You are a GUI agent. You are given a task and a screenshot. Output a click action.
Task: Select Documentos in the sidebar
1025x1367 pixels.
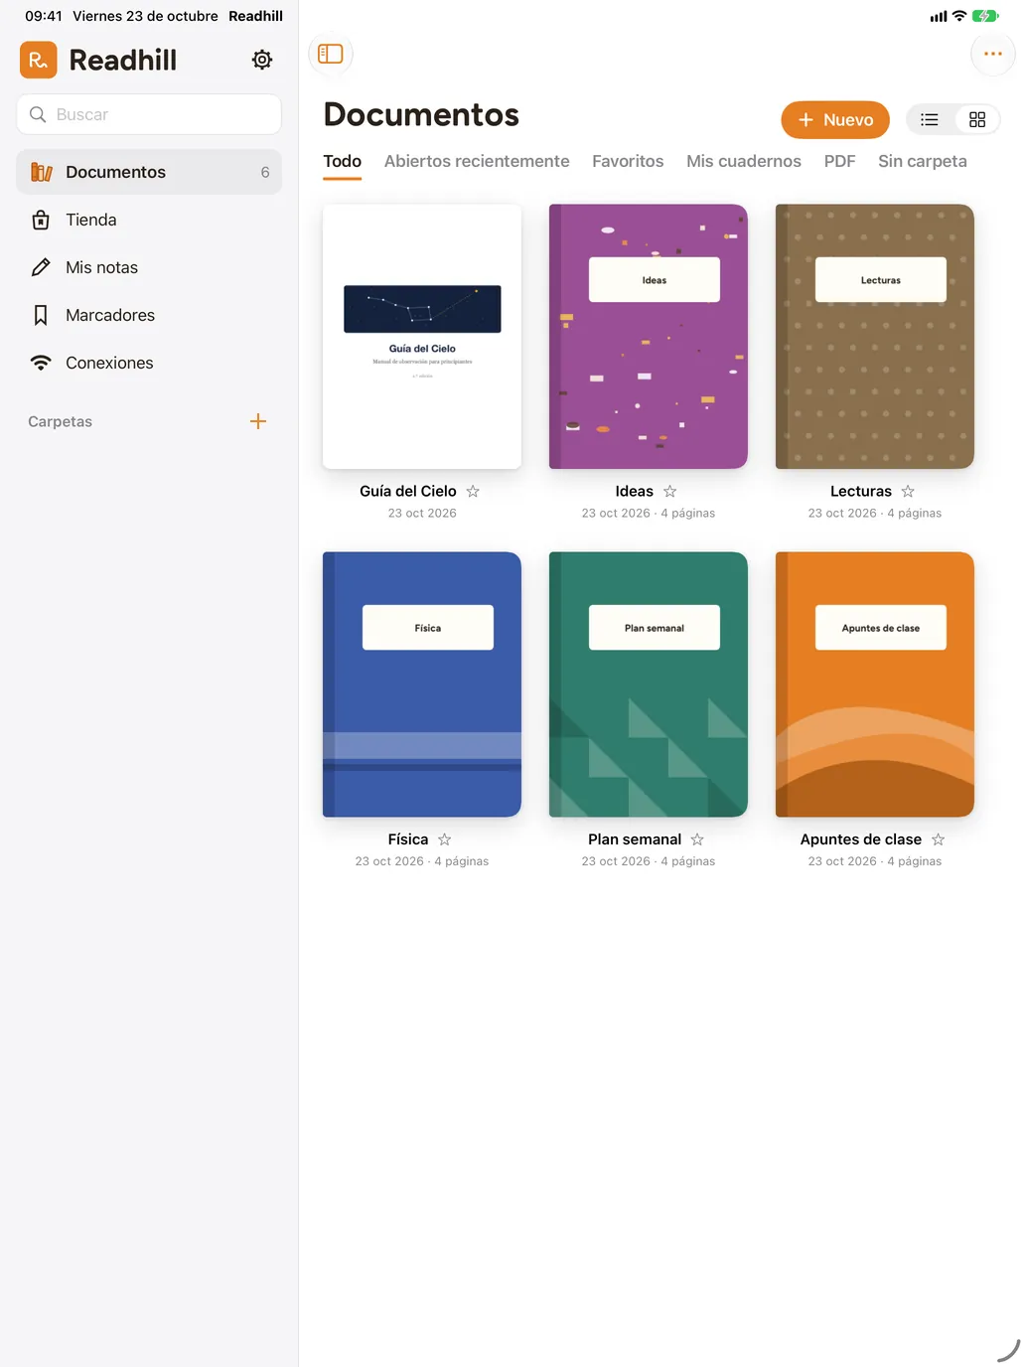coord(149,172)
